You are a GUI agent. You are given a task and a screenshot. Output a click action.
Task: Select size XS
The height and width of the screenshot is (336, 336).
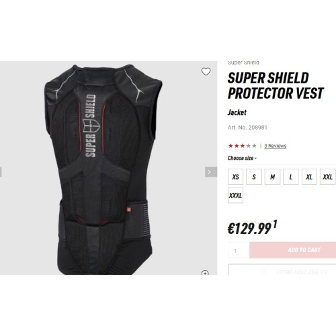pyautogui.click(x=235, y=177)
